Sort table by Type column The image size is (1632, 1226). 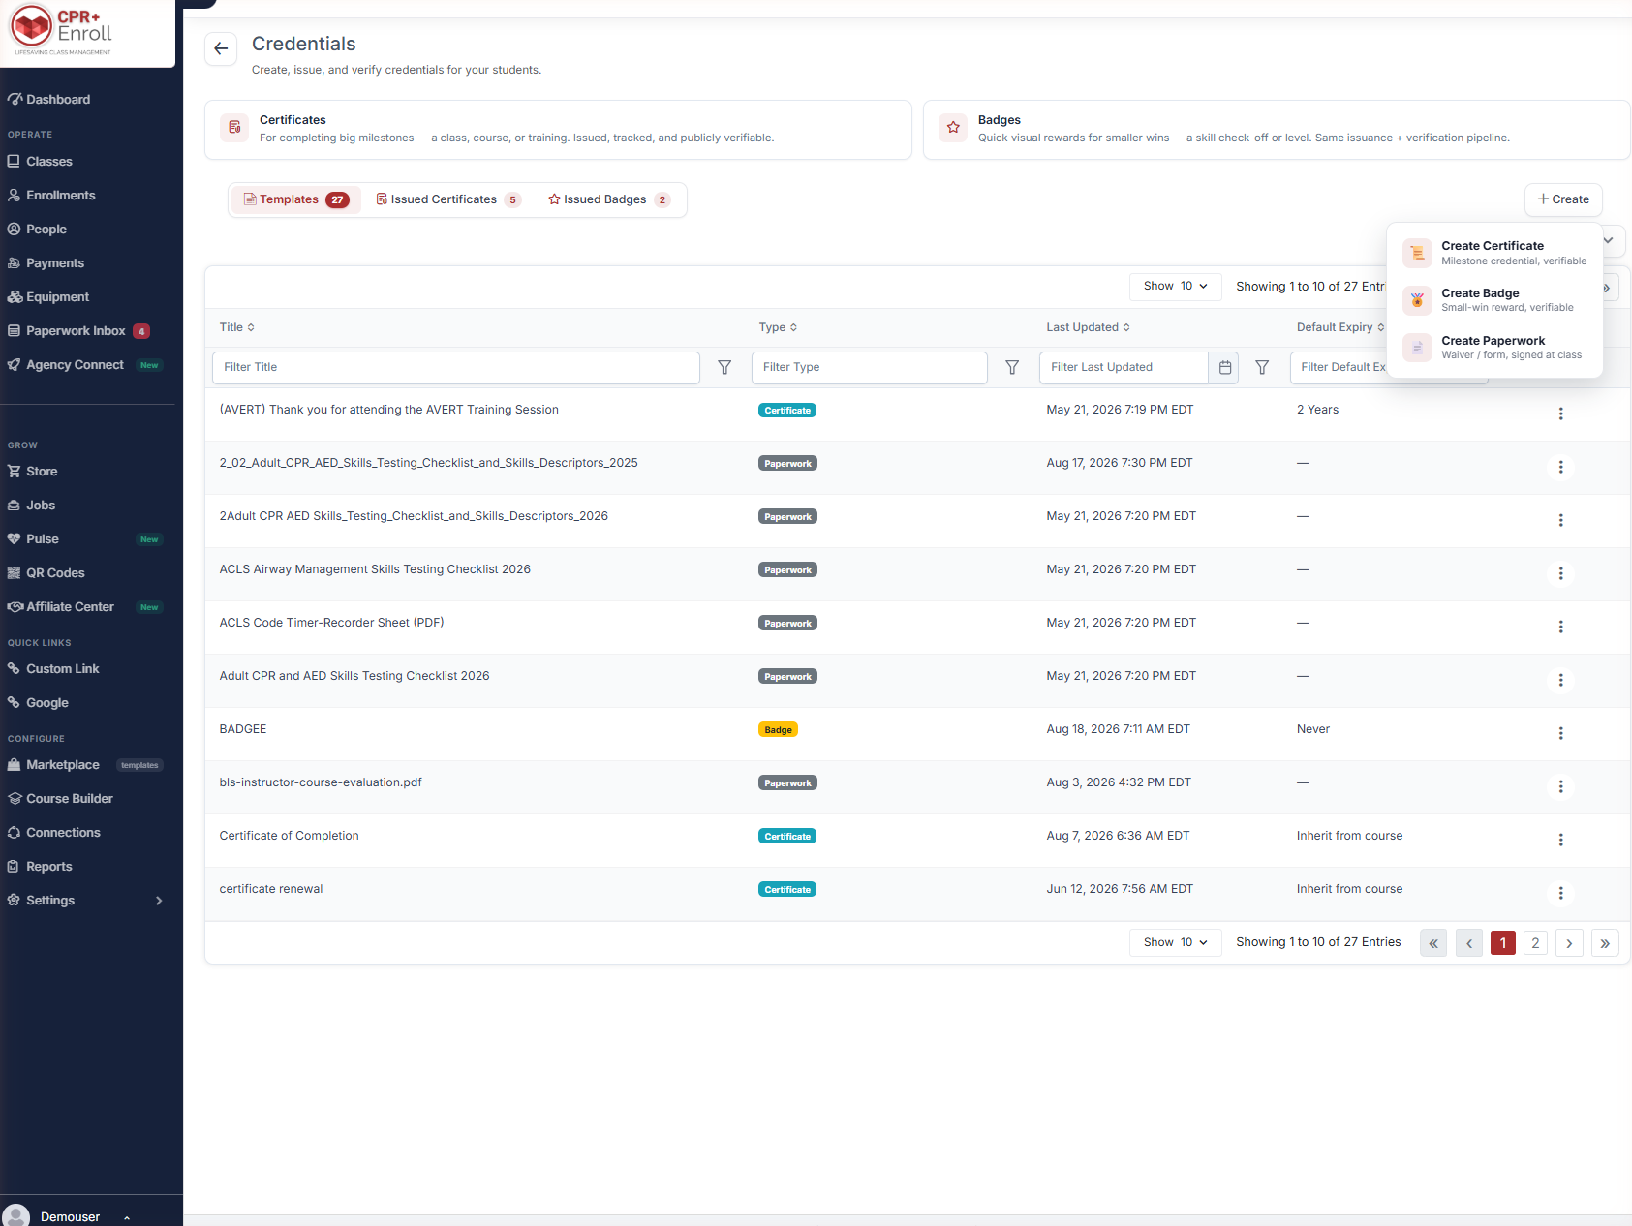click(778, 327)
